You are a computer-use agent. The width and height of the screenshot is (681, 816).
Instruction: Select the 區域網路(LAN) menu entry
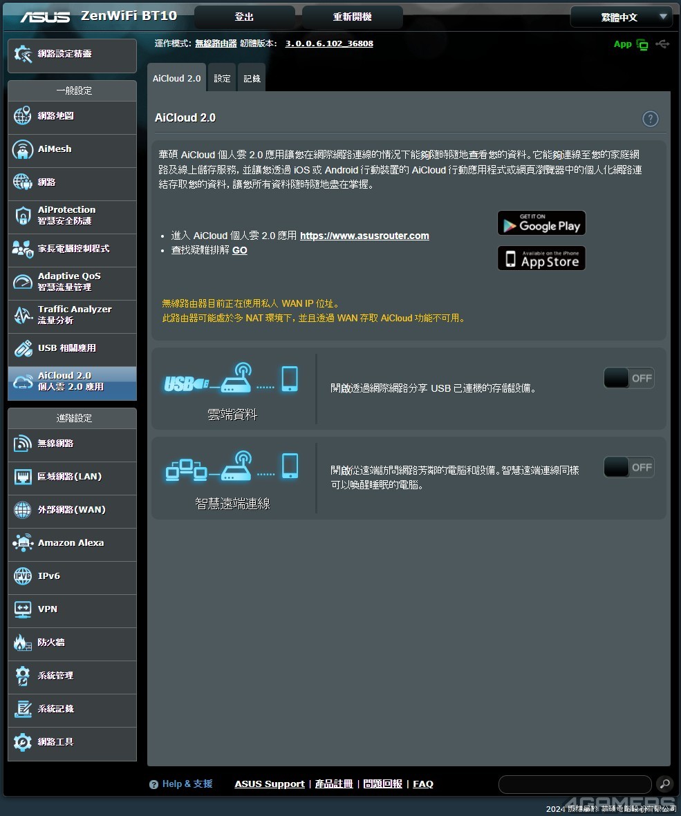coord(73,477)
